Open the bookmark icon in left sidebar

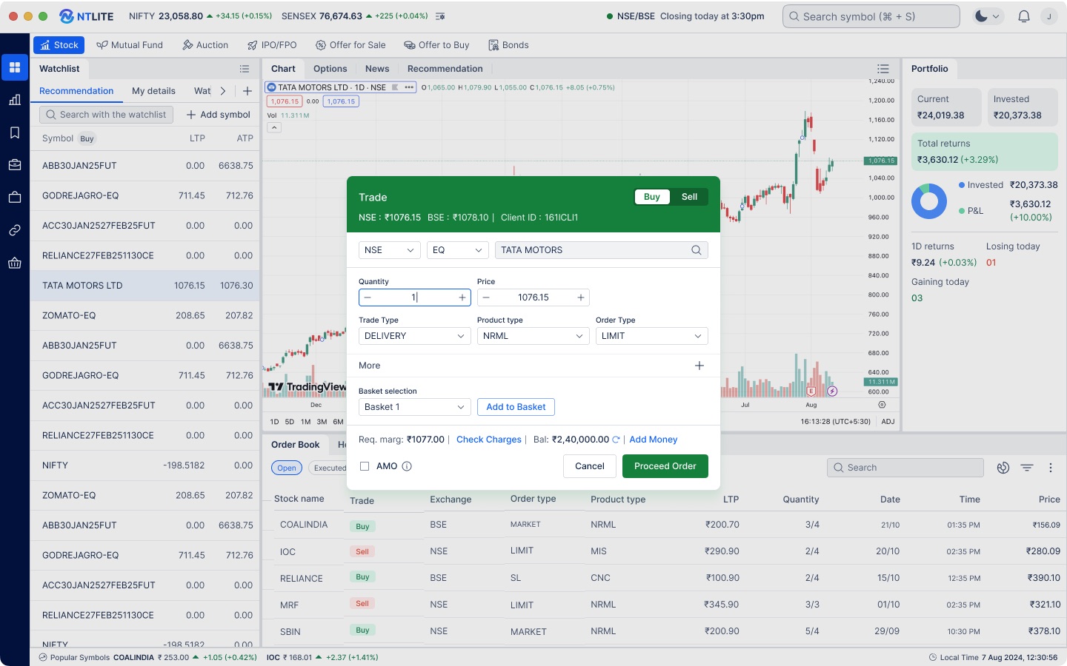pos(15,132)
